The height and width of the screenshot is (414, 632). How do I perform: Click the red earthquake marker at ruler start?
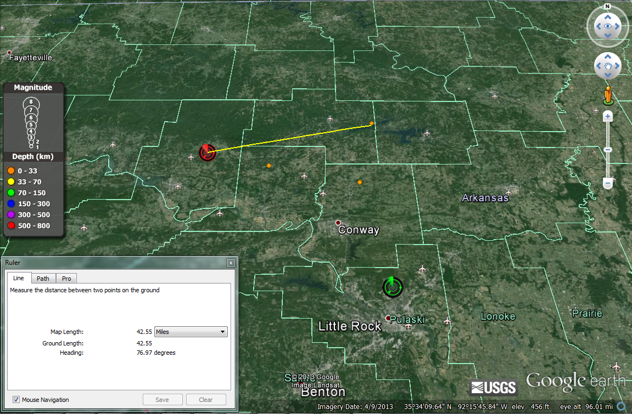tap(207, 152)
